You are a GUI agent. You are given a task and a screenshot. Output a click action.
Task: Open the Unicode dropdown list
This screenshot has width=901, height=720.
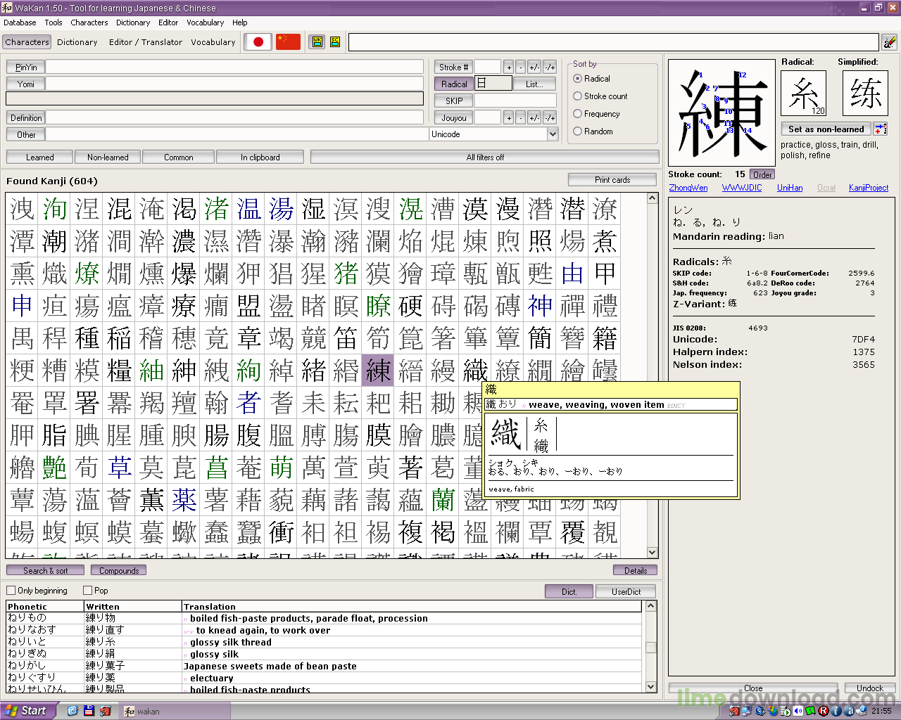(x=553, y=134)
